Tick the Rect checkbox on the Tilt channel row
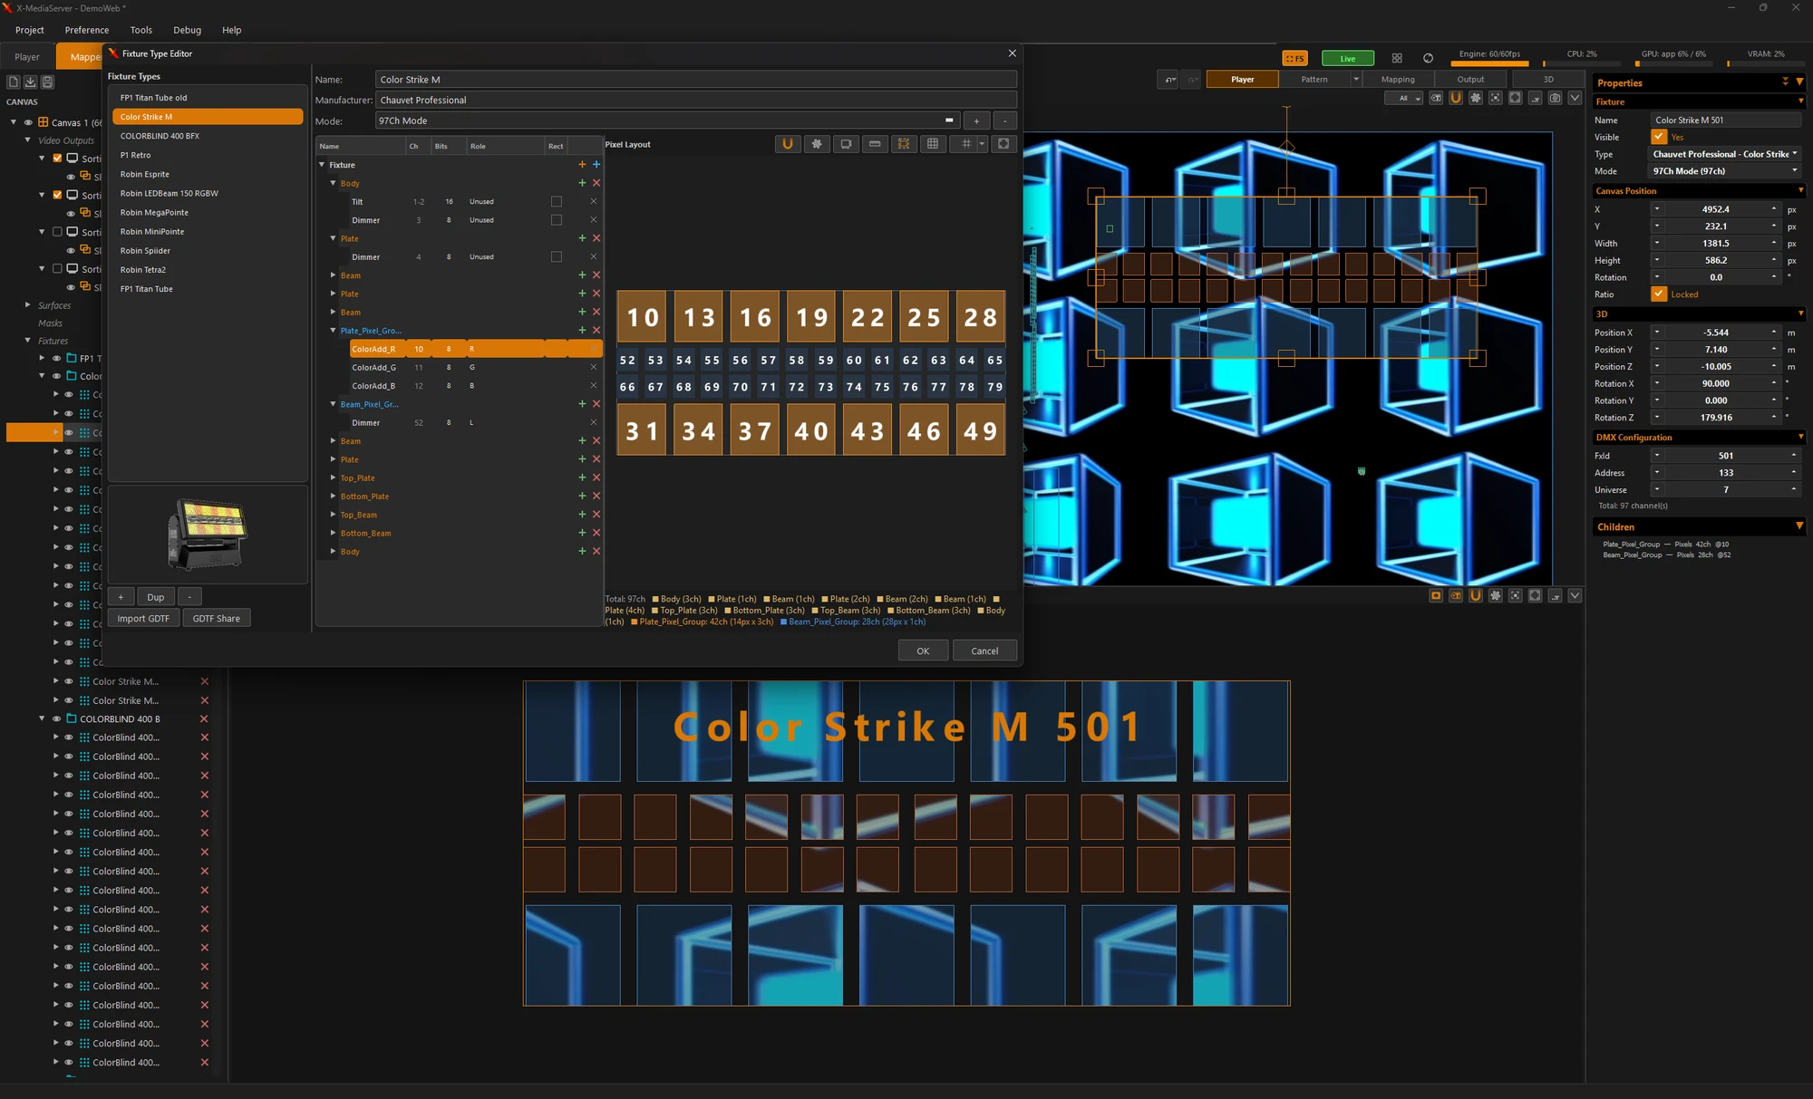Screen dimensions: 1813x1099 click(x=557, y=202)
